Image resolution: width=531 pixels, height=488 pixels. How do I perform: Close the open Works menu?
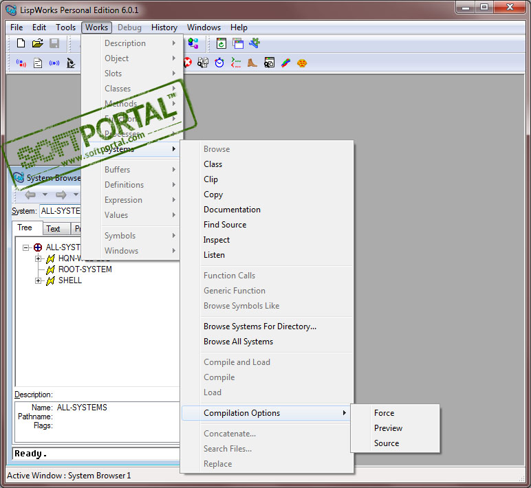coord(96,27)
